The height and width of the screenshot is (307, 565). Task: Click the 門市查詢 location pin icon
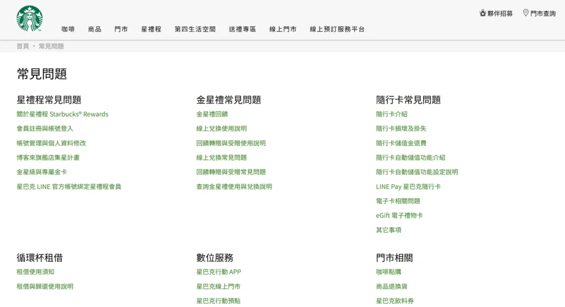coord(525,13)
